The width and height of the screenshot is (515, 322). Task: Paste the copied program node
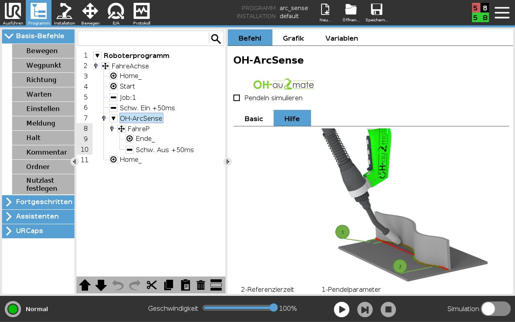[185, 285]
